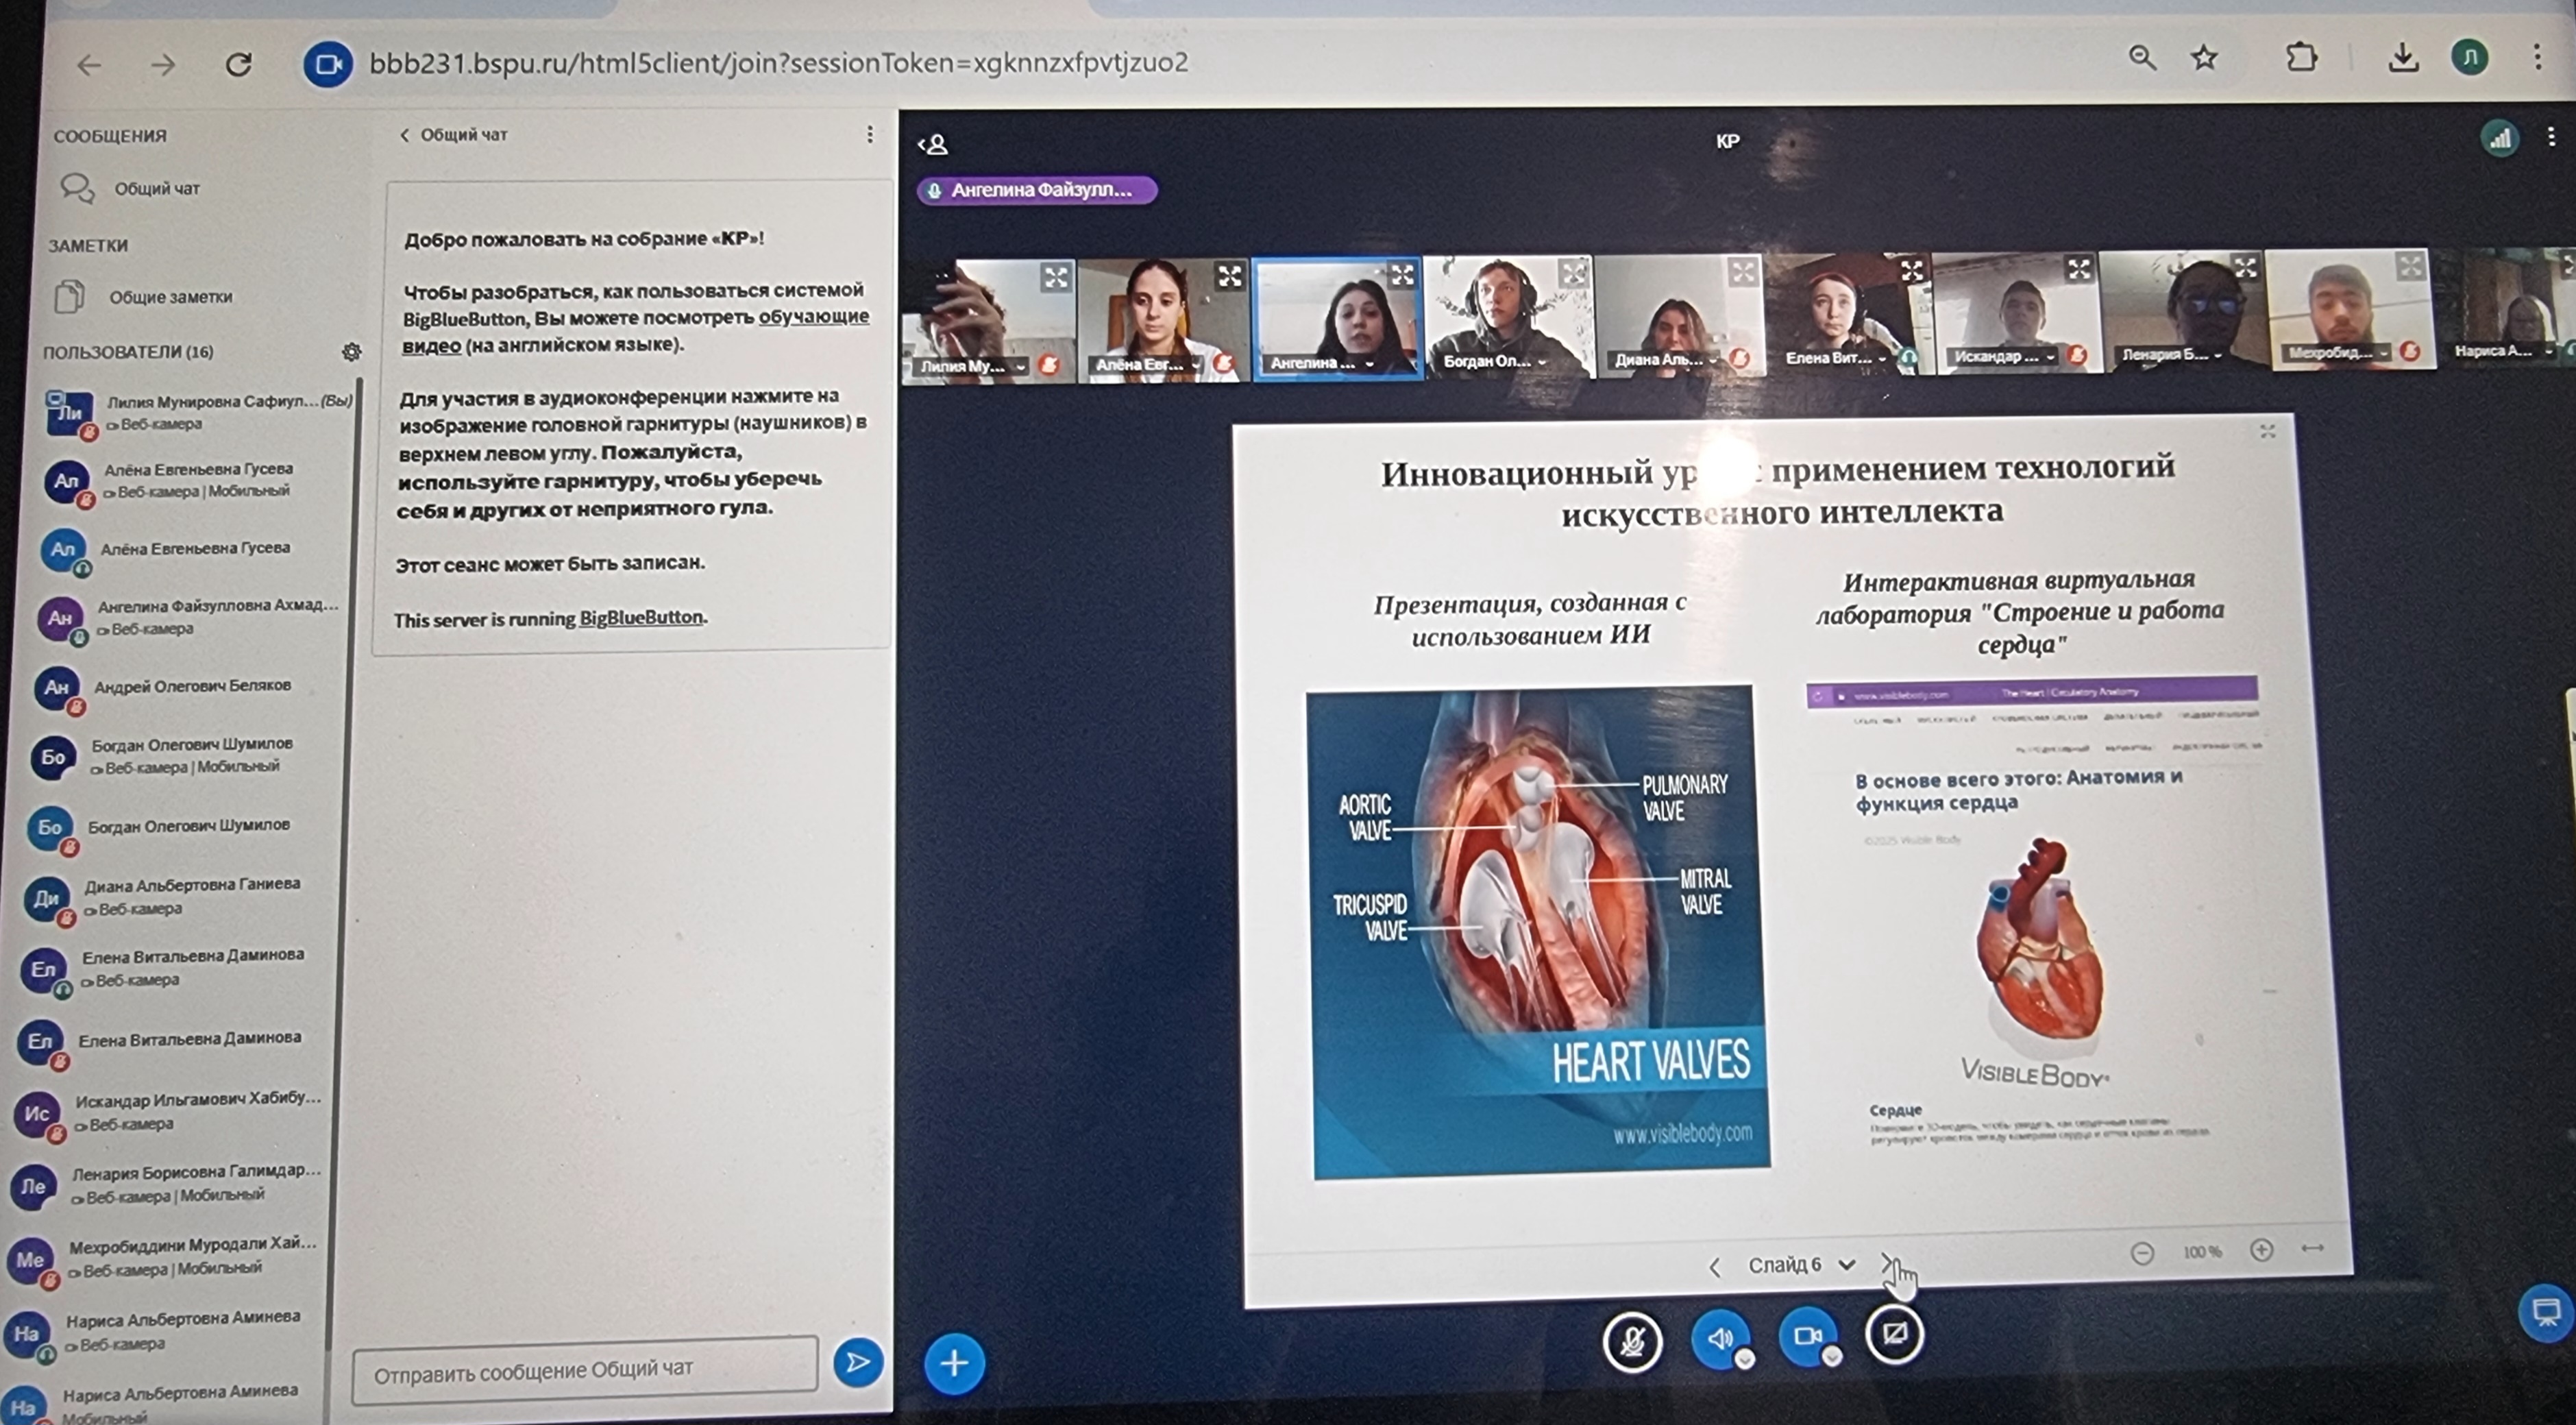
Task: Expand Ангелина webcam name dropdown arrow
Action: point(1369,364)
